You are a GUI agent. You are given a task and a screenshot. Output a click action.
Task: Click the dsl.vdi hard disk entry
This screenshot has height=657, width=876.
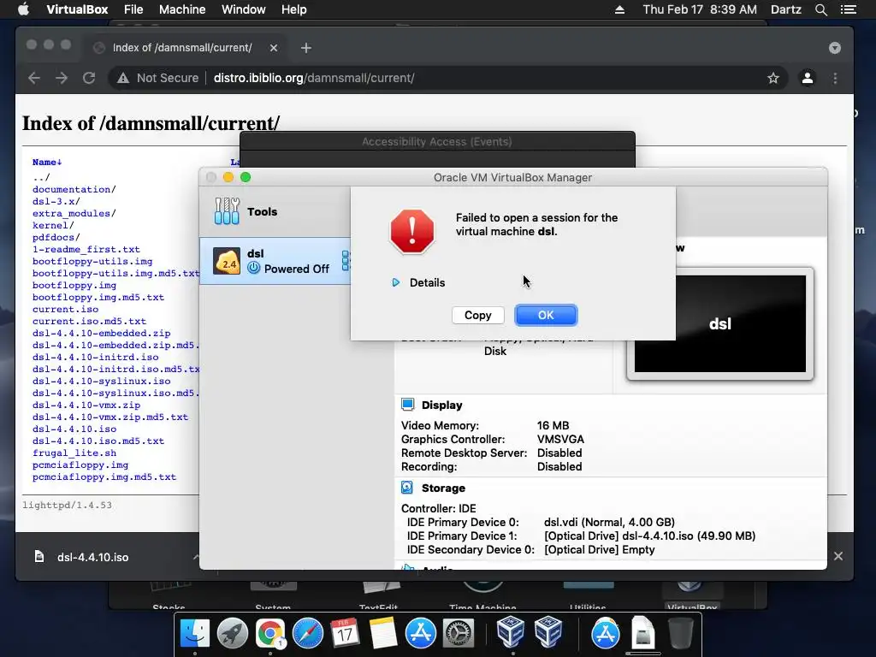pos(609,522)
